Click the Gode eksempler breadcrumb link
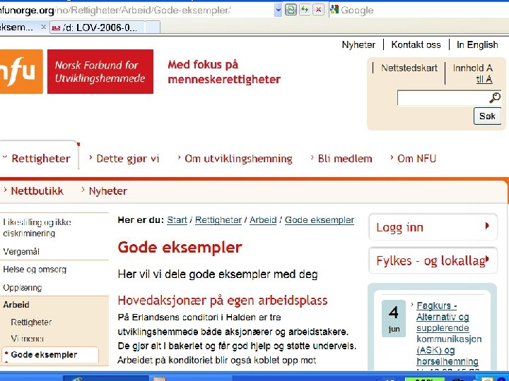The image size is (509, 381). point(320,220)
